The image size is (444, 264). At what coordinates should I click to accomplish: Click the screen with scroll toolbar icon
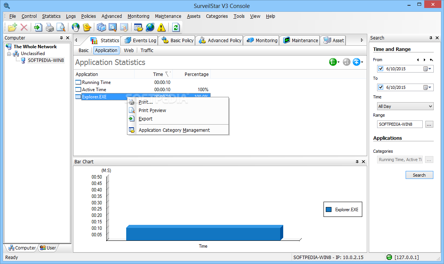click(x=124, y=27)
